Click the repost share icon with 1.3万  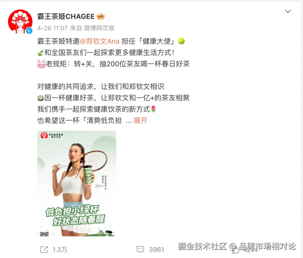(x=44, y=249)
